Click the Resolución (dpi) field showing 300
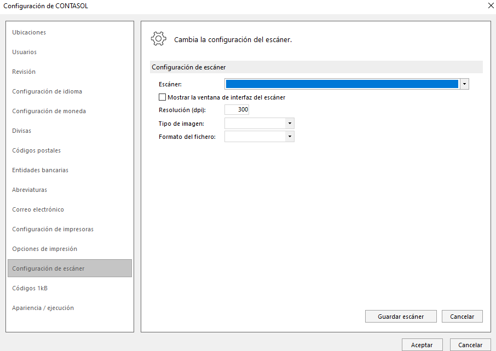This screenshot has width=496, height=351. 237,110
